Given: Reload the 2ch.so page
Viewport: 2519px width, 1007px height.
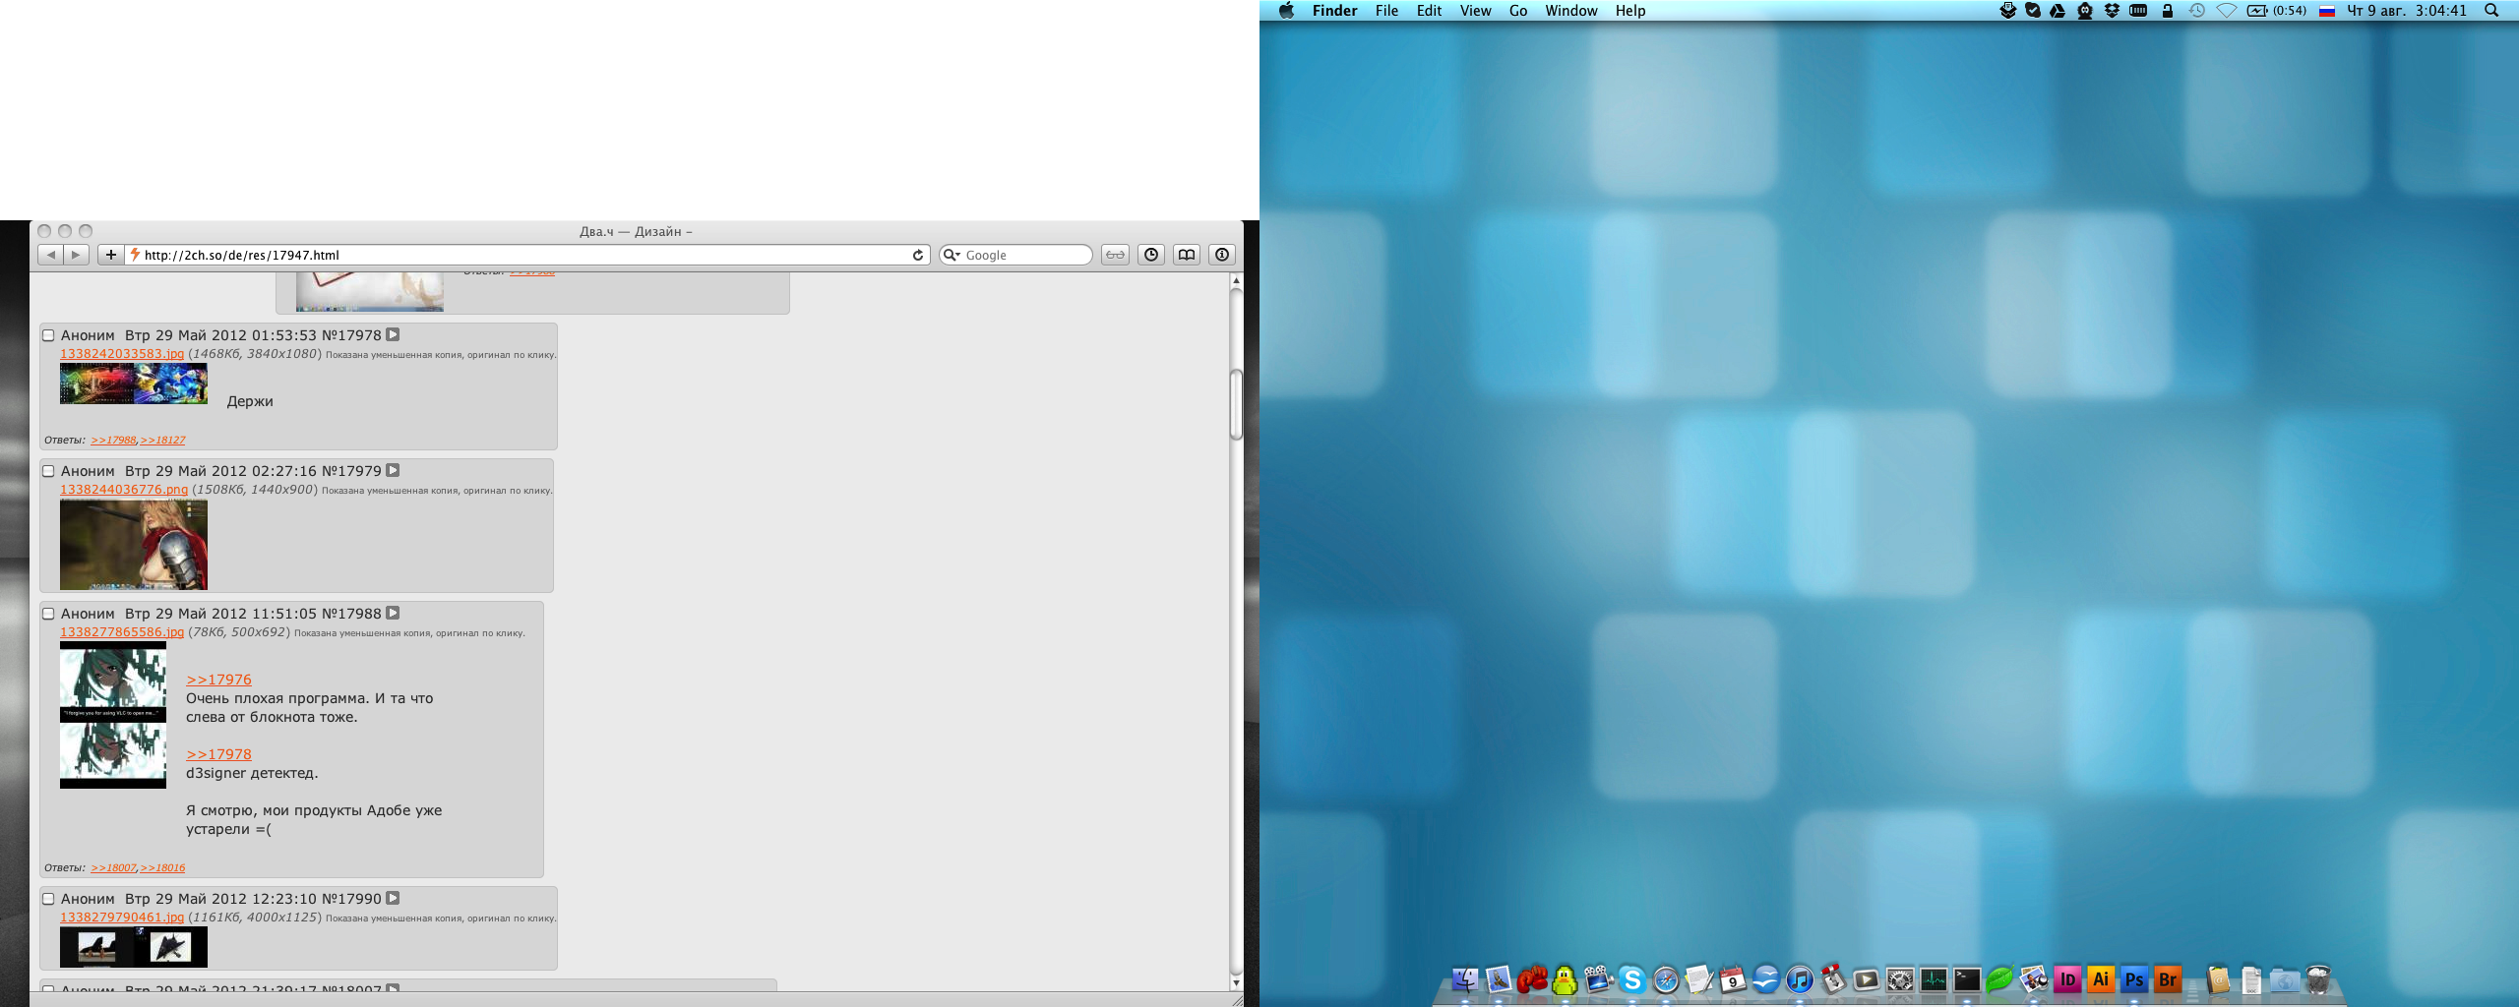Looking at the screenshot, I should click(x=918, y=255).
